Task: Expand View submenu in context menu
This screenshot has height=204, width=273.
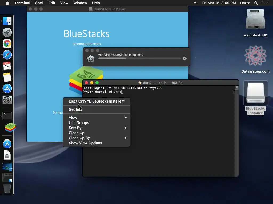Action: pos(97,118)
